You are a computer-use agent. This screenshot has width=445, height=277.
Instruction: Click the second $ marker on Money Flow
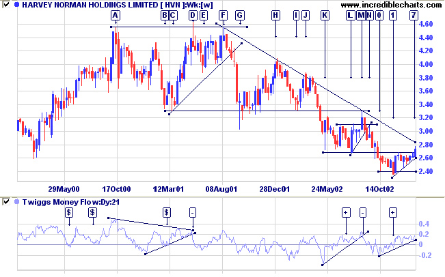92,212
